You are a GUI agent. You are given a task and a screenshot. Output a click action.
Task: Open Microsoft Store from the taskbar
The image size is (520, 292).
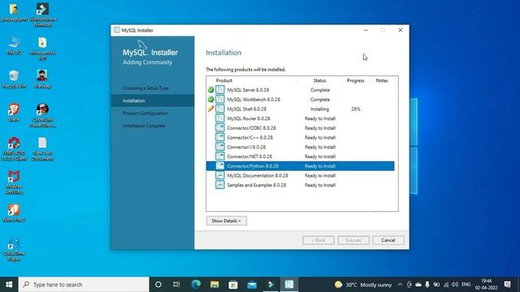[x=233, y=285]
